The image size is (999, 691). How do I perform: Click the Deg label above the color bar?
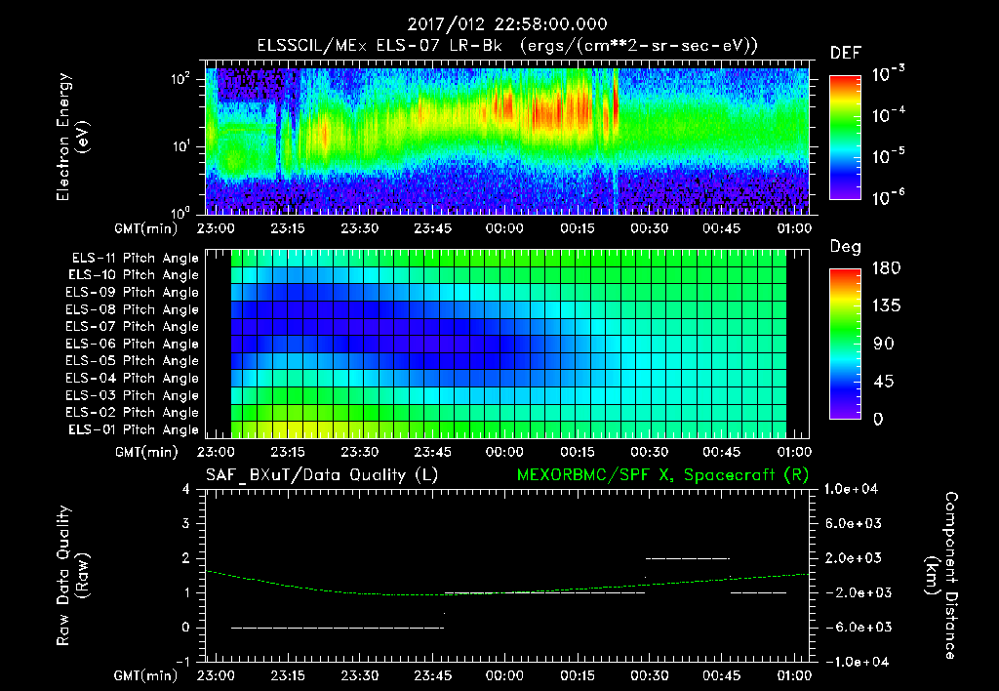click(x=845, y=247)
